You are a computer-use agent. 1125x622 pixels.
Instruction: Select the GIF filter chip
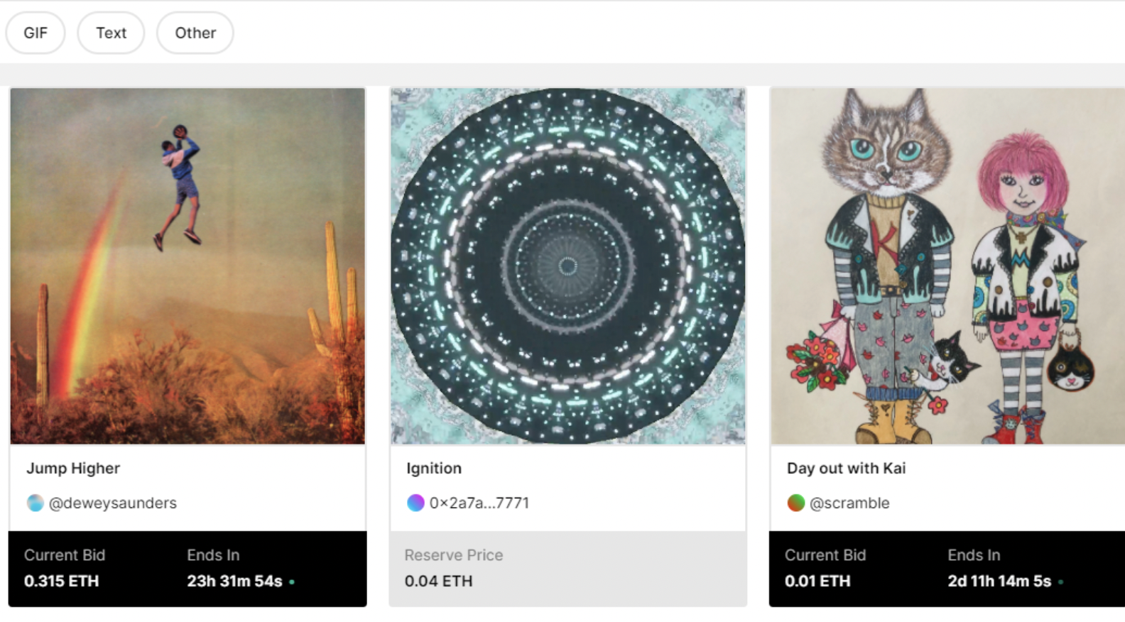[x=36, y=33]
